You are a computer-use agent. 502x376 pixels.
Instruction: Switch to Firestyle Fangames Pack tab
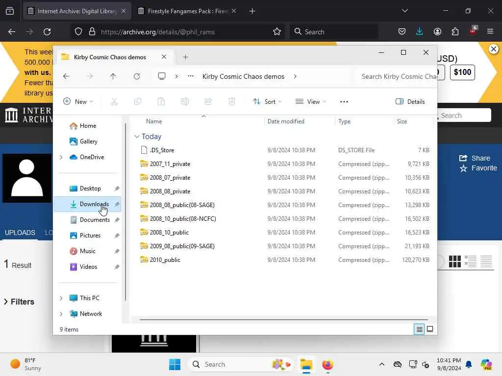coord(187,11)
